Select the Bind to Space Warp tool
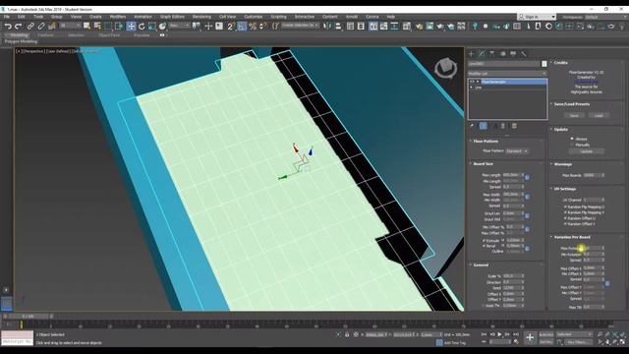 click(x=52, y=27)
